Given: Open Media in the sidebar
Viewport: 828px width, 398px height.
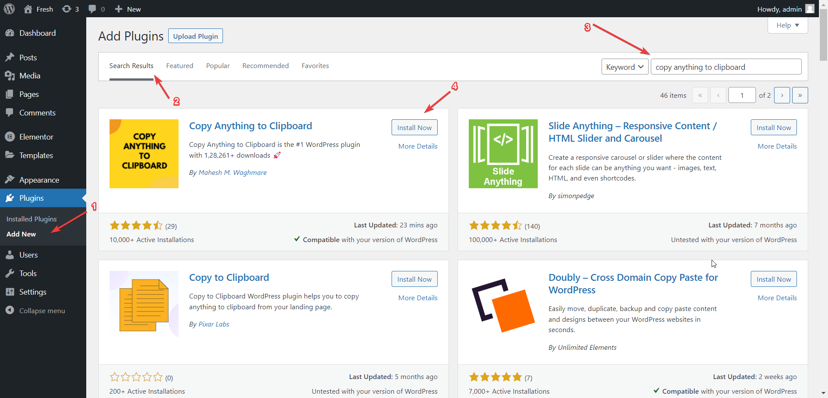Looking at the screenshot, I should coord(43,76).
